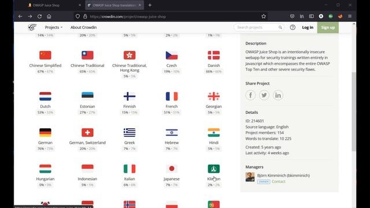The height and width of the screenshot is (208, 370).
Task: Select the Italian flag icon
Action: coord(129,169)
